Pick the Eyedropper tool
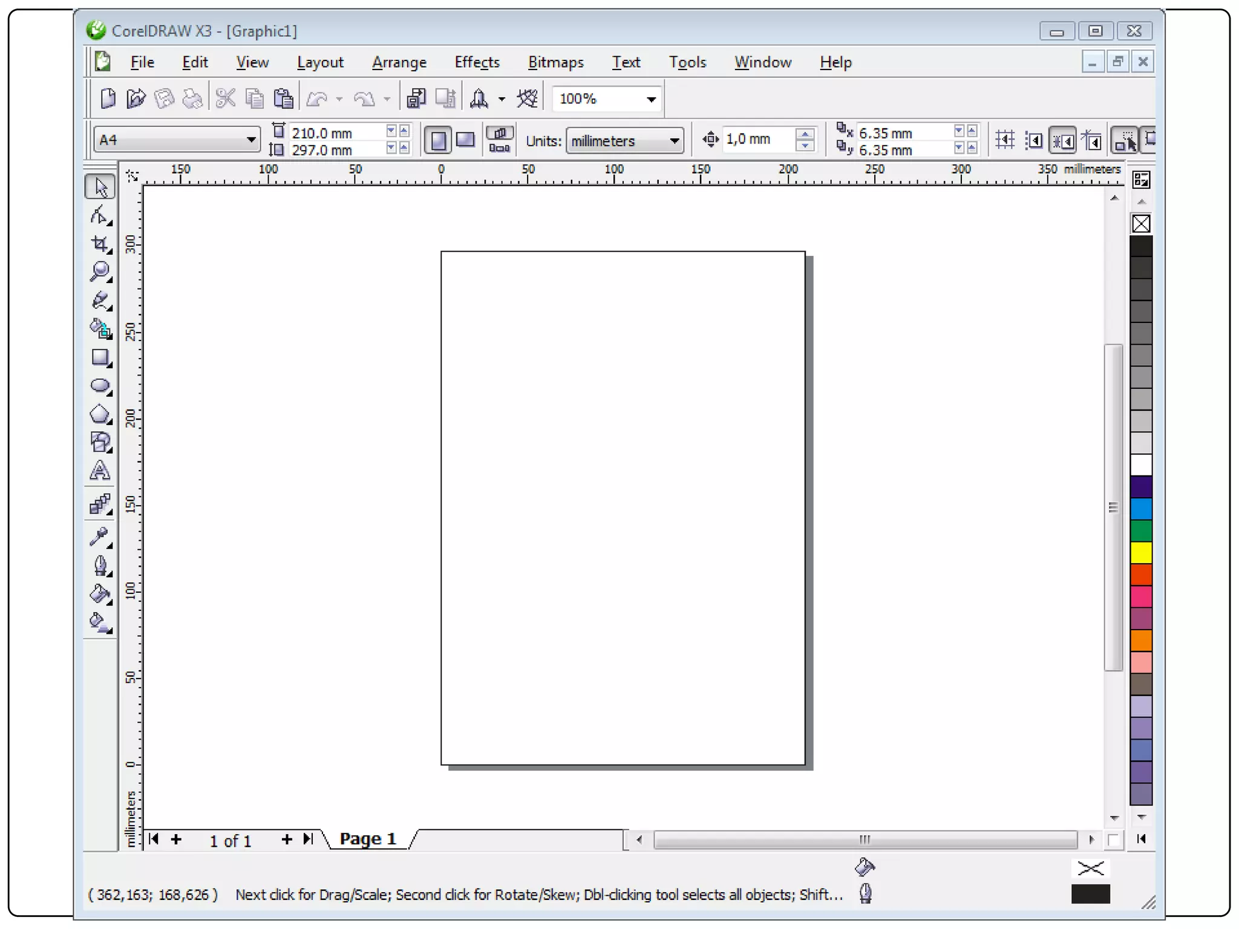Screen dimensions: 1239x929 coord(100,536)
